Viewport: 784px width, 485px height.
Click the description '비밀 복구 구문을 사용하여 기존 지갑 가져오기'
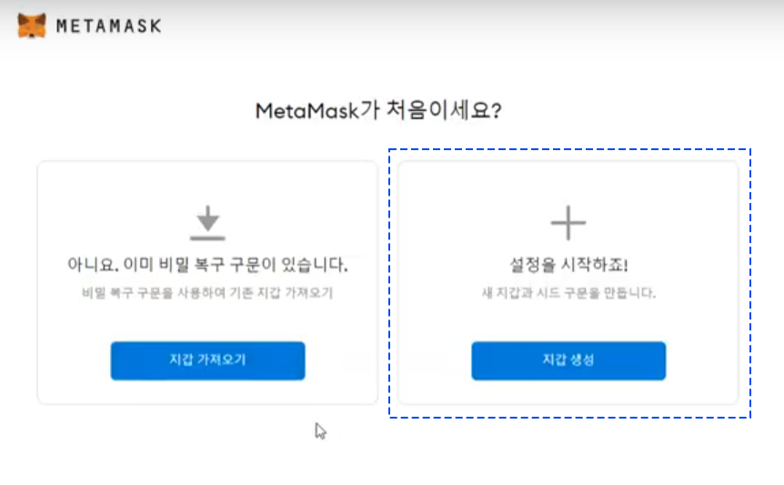[x=207, y=293]
